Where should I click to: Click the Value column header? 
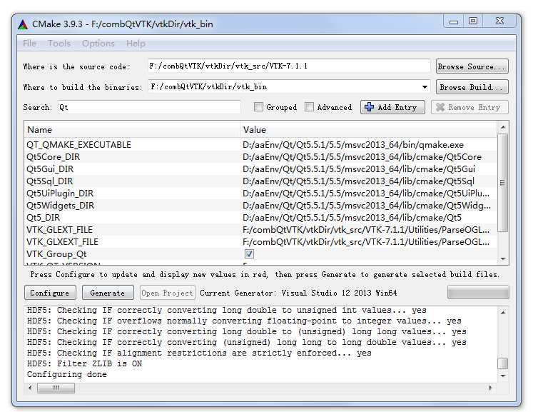(x=368, y=130)
